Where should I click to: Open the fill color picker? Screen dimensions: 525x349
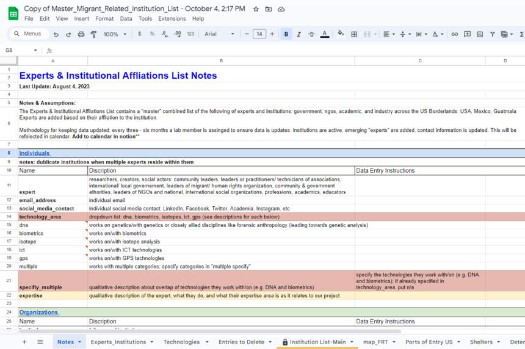[x=341, y=34]
